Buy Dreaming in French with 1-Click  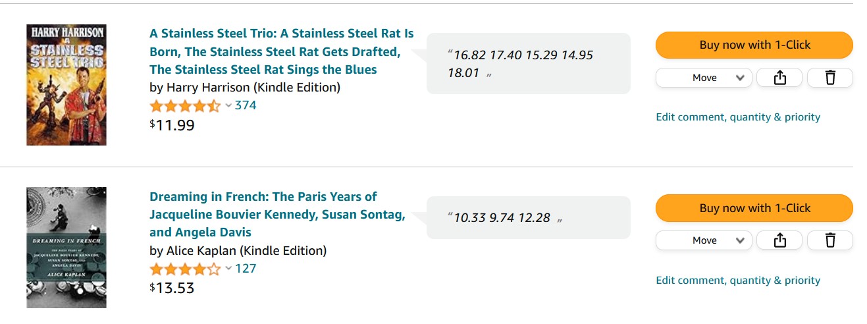754,209
